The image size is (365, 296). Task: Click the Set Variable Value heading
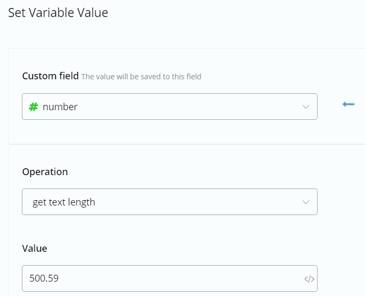[x=58, y=13]
